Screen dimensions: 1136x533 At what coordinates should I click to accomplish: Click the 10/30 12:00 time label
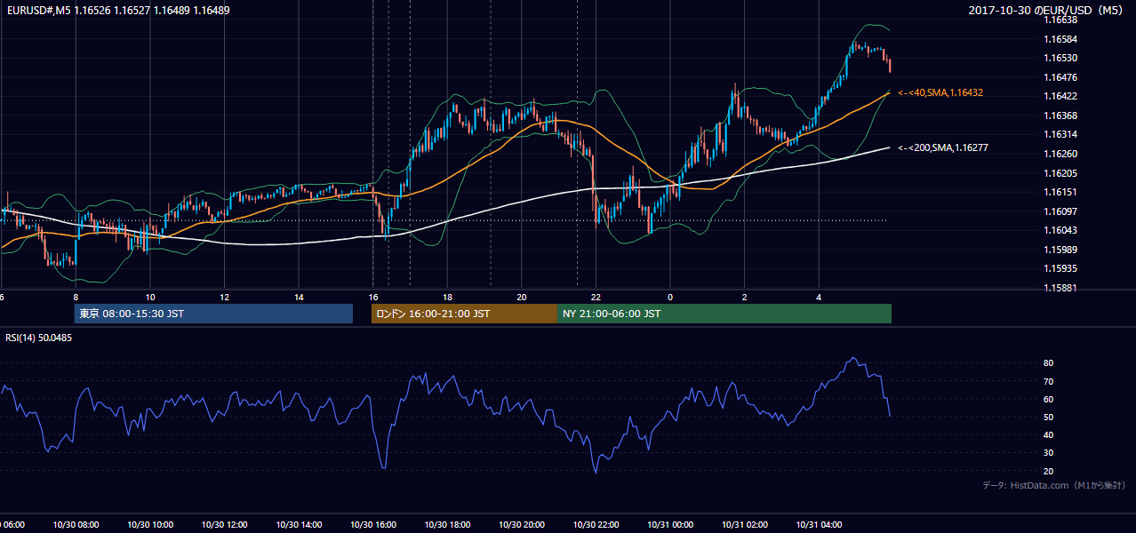225,525
